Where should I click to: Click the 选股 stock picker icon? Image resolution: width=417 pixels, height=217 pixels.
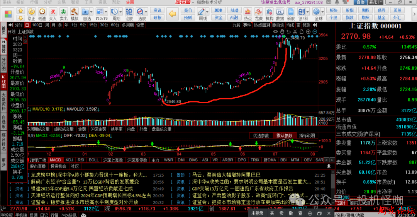[140, 12]
